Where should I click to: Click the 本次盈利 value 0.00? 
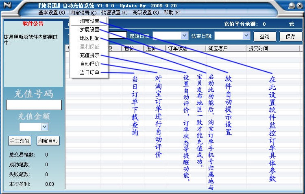[49, 184]
